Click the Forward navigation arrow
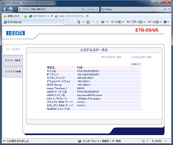173x145 pixels. tap(11, 9)
